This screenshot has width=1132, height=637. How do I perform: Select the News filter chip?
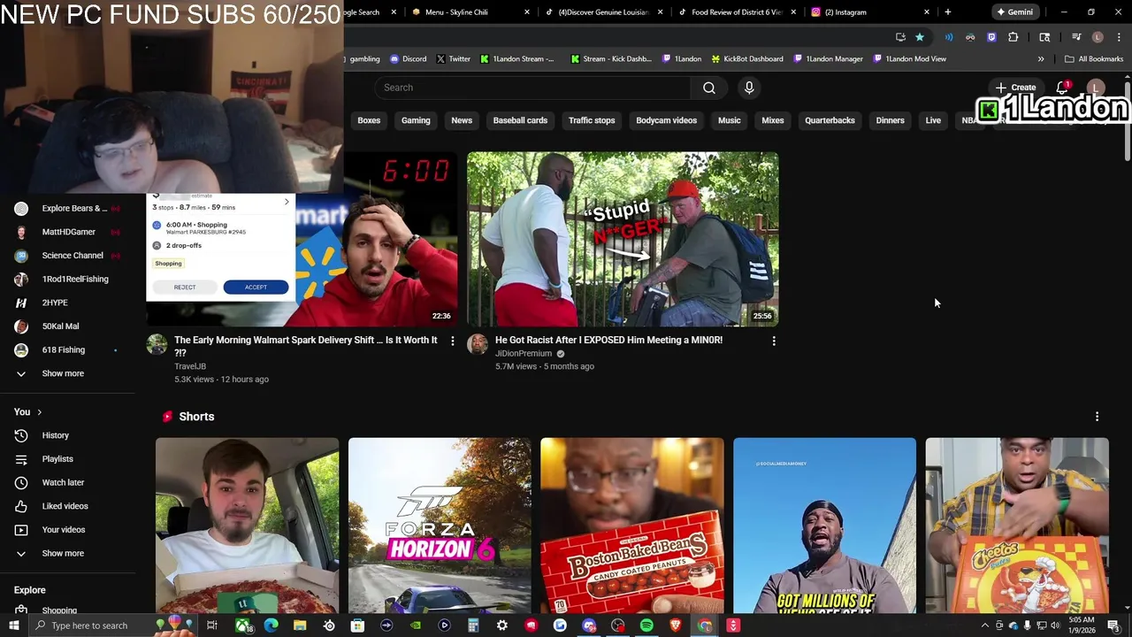click(x=462, y=120)
